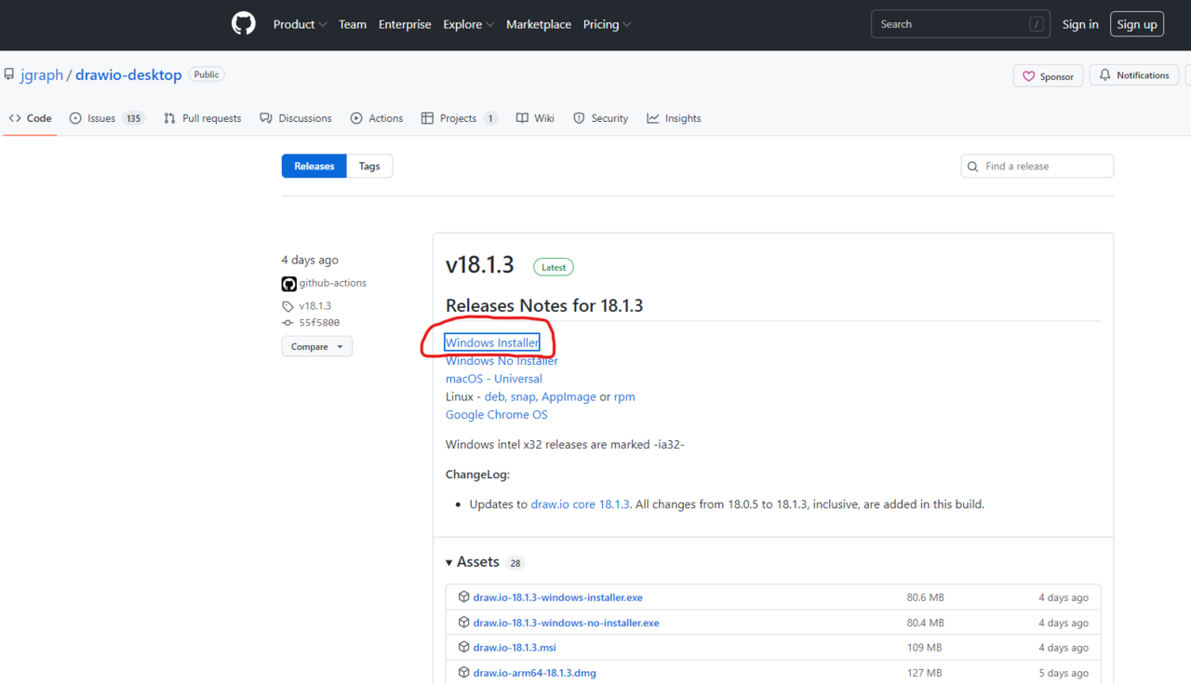Screen dimensions: 1191x684
Task: Download the Linux rpm package
Action: tap(624, 396)
